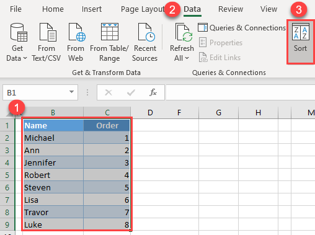Image resolution: width=315 pixels, height=235 pixels.
Task: Click the cell containing Robert
Action: pyautogui.click(x=53, y=175)
